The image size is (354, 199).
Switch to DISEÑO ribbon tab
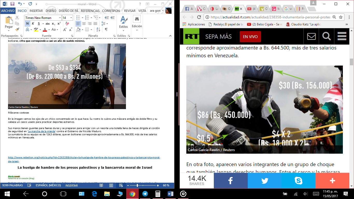point(51,11)
